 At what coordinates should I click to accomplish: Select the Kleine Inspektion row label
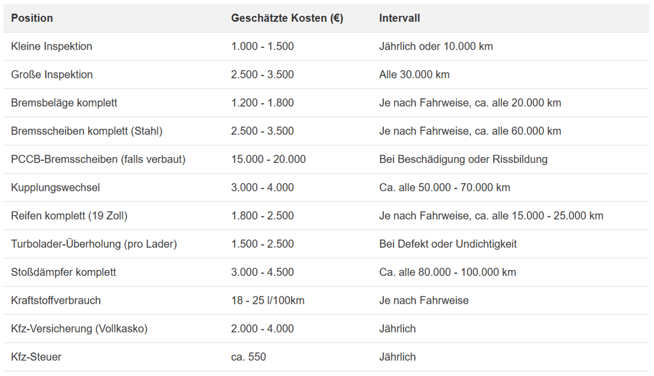[x=51, y=46]
